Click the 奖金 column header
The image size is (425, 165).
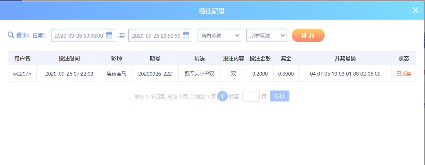(286, 58)
